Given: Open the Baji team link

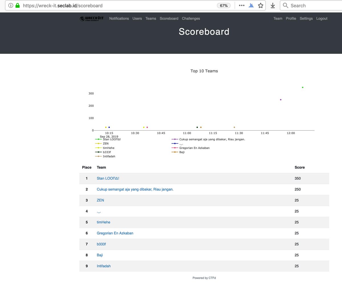Looking at the screenshot, I should [x=100, y=255].
